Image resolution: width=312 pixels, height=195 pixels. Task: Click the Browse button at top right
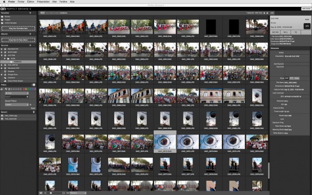pos(306,9)
